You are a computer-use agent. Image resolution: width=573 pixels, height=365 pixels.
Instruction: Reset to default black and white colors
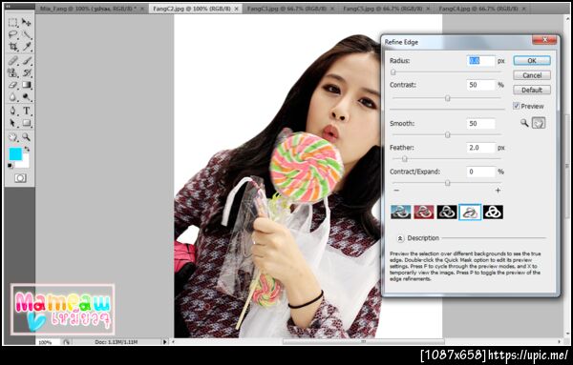tap(11, 166)
